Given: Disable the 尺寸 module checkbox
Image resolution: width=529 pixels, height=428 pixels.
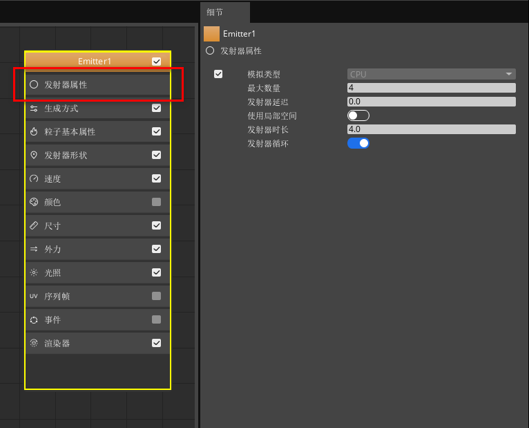Looking at the screenshot, I should 156,225.
